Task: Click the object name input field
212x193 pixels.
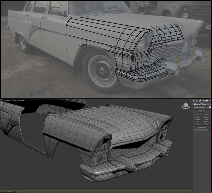Action: (x=200, y=130)
